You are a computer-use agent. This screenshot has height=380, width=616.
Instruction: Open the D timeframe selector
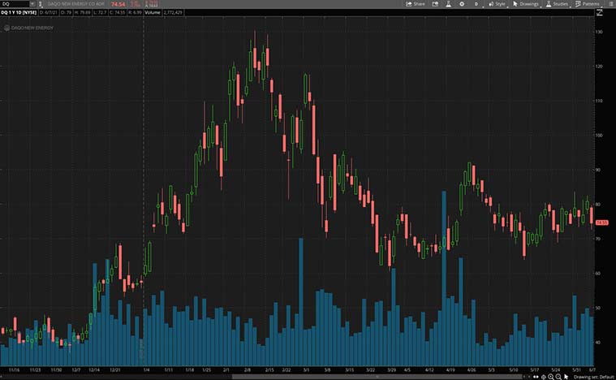tap(476, 4)
